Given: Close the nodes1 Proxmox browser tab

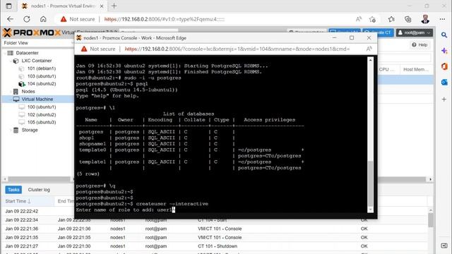Looking at the screenshot, I should (x=102, y=6).
